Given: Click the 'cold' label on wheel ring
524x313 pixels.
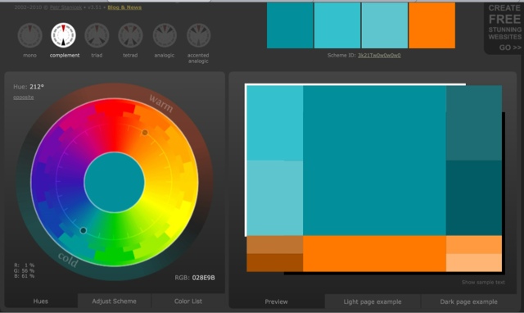Looking at the screenshot, I should click(68, 260).
